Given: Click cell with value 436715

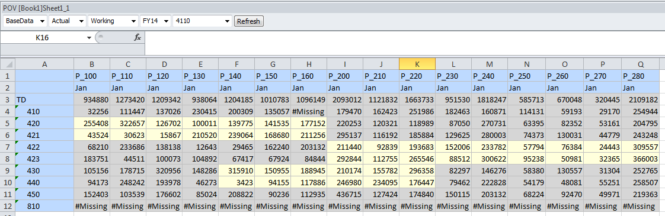Looking at the screenshot, I should click(345, 194).
